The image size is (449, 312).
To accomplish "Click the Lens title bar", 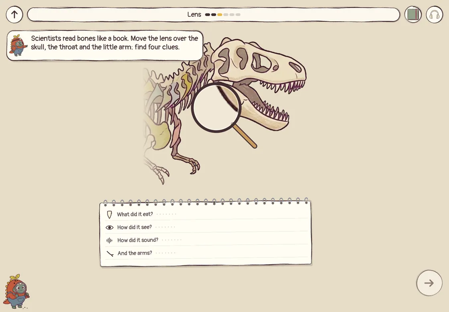I will click(214, 14).
